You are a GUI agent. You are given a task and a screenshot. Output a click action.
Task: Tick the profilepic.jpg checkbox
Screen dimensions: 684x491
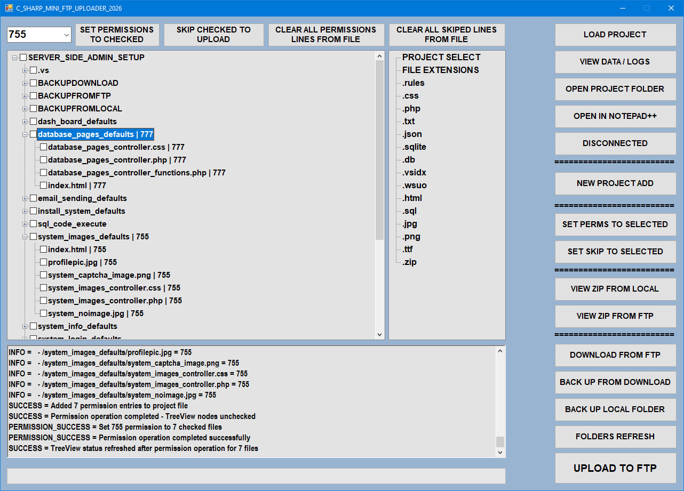pyautogui.click(x=43, y=262)
